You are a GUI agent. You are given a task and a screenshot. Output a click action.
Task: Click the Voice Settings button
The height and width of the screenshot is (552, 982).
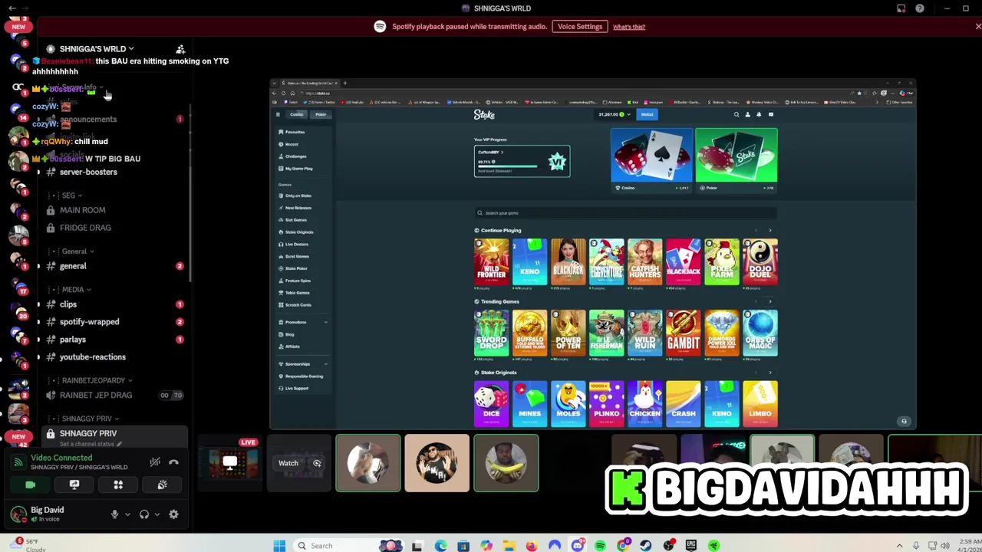point(580,27)
